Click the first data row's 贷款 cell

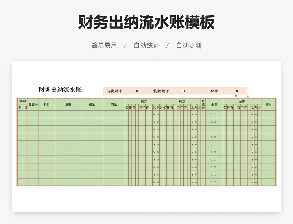click(114, 114)
